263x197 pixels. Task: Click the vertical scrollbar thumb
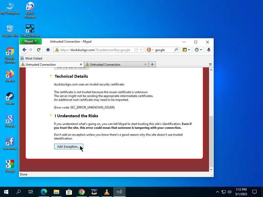point(211,141)
